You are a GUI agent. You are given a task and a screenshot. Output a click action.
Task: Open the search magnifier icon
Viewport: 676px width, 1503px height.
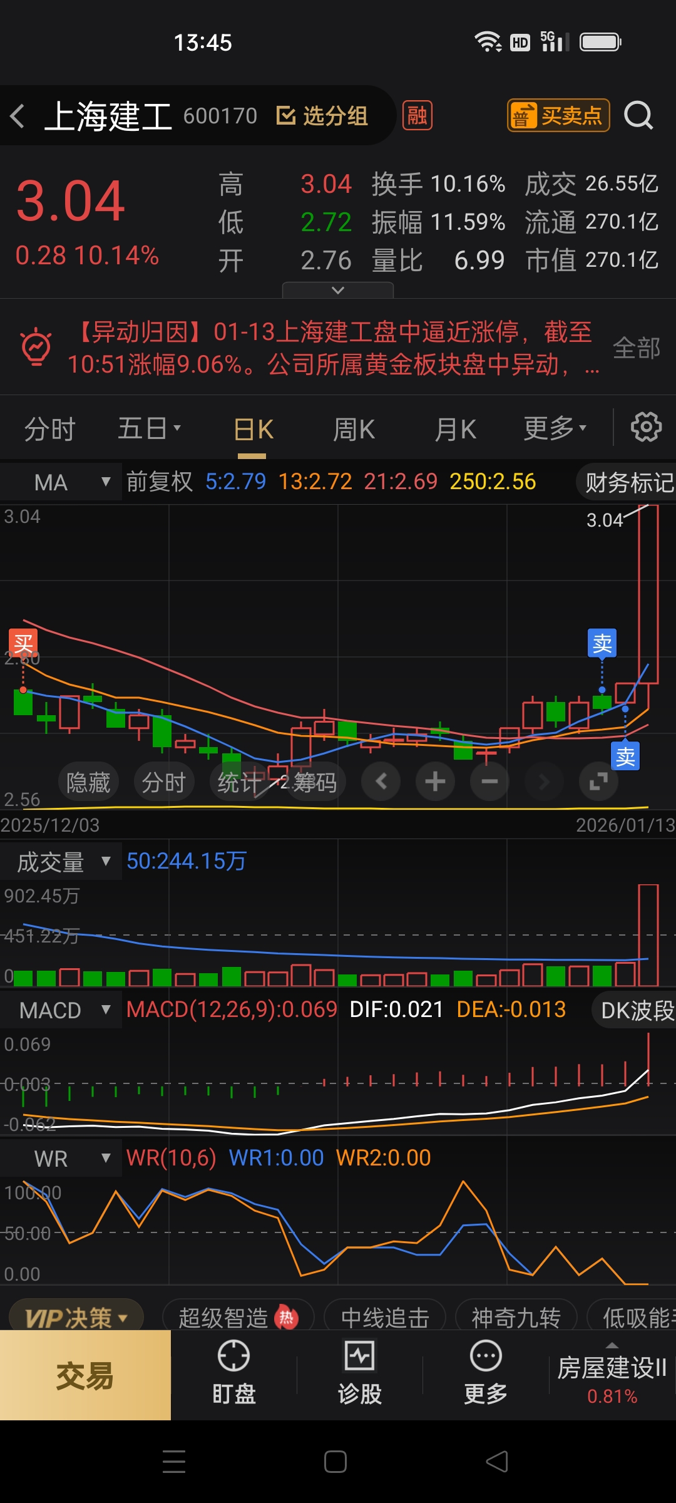638,115
